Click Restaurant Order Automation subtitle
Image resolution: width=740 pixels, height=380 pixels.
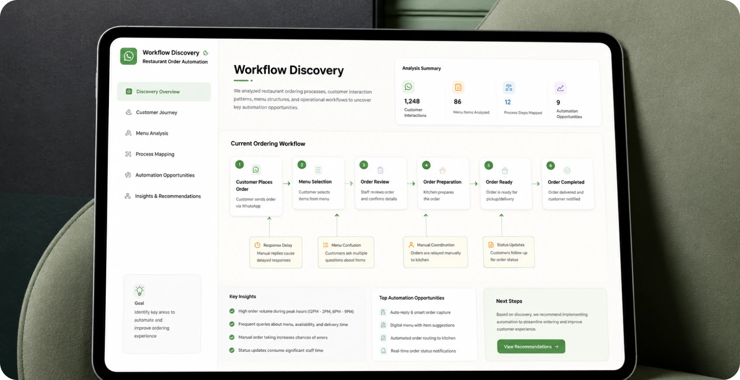pos(175,62)
